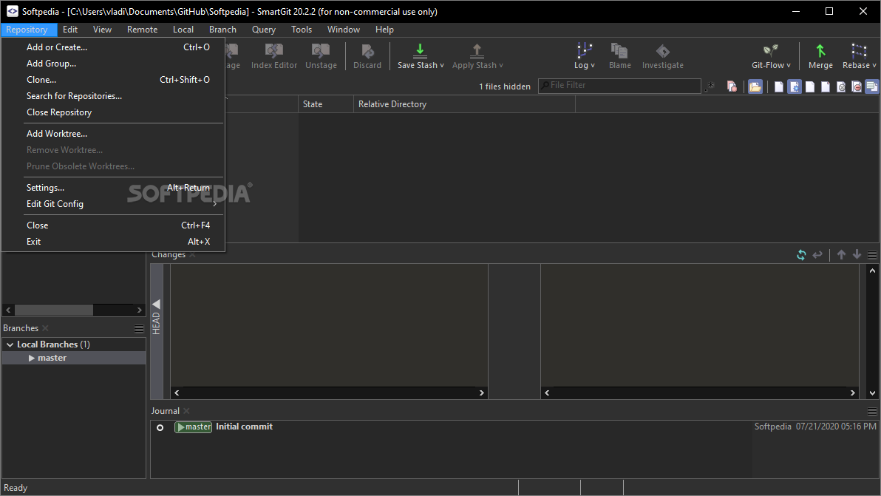881x496 pixels.
Task: Open the Query menu
Action: click(264, 30)
